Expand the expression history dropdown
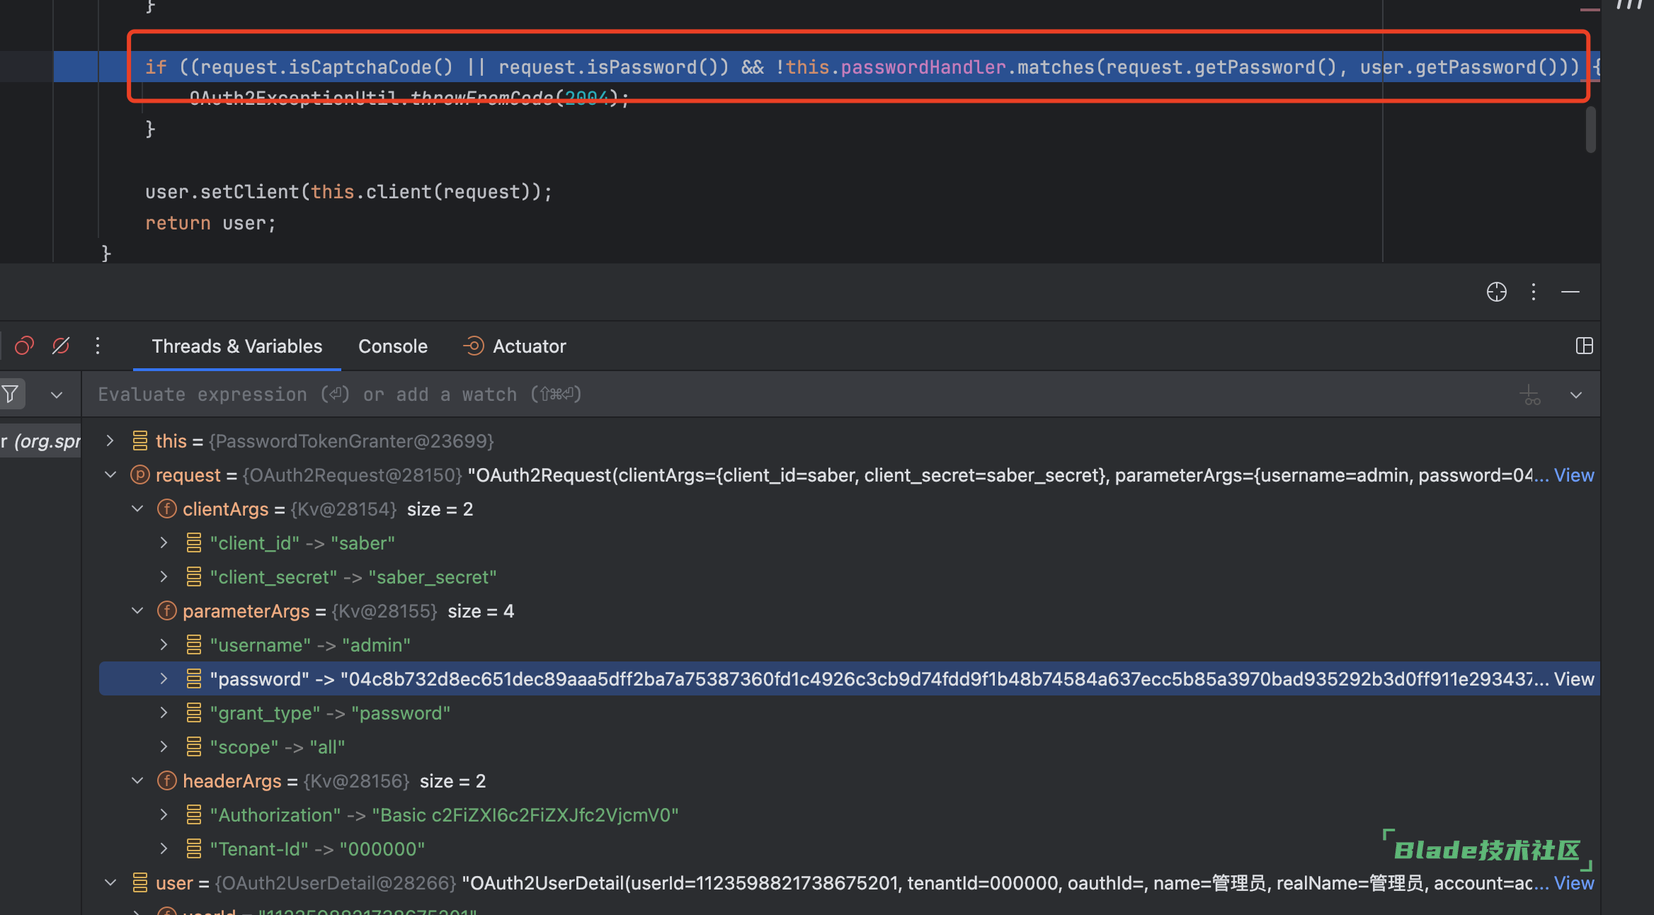The width and height of the screenshot is (1654, 915). [x=1576, y=394]
